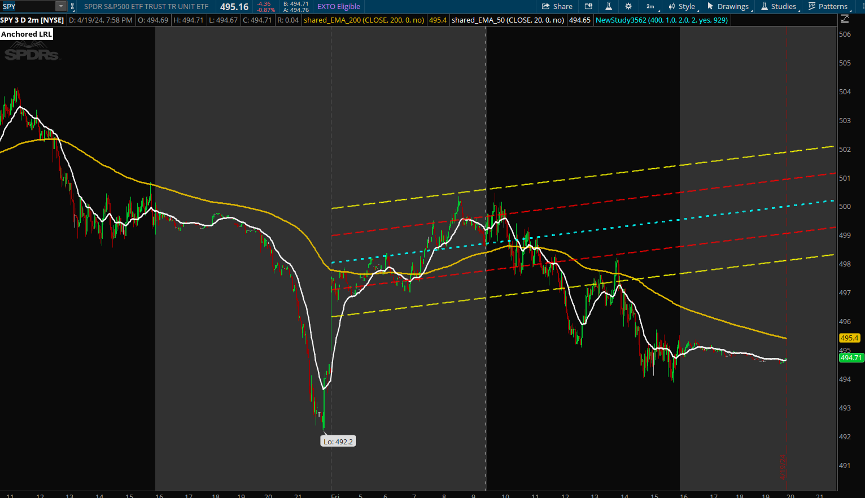The height and width of the screenshot is (498, 865).
Task: Click the green 494.71 last price bubble
Action: (850, 357)
